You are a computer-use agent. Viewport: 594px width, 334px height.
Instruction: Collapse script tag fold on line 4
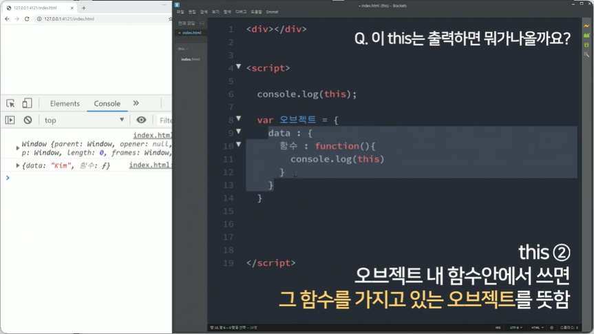pyautogui.click(x=239, y=67)
